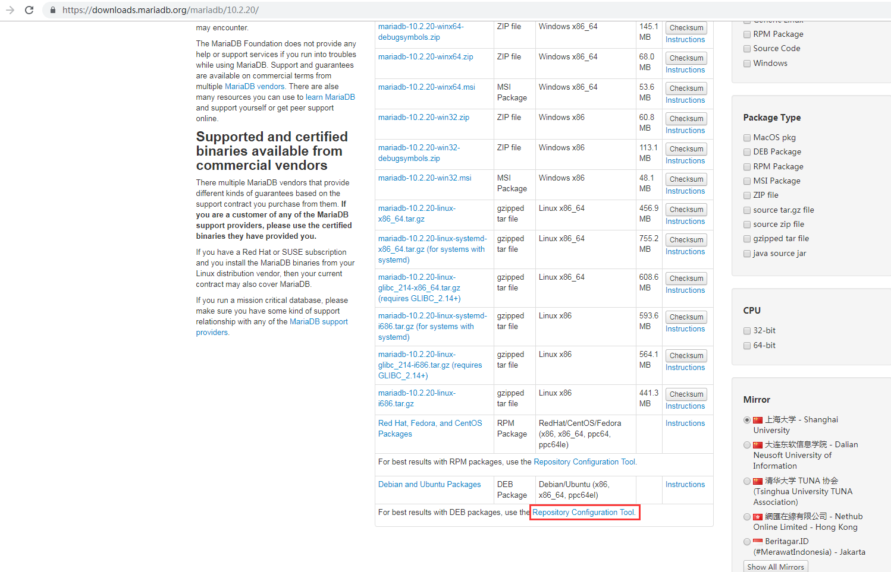The image size is (891, 572).
Task: Follow the learn MariaDB link
Action: pos(330,97)
